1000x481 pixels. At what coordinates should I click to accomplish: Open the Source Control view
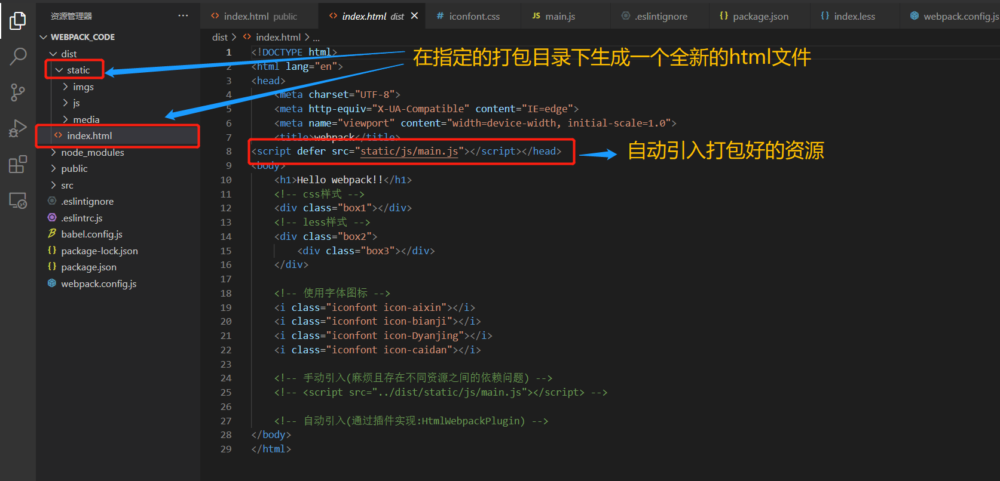click(x=18, y=92)
